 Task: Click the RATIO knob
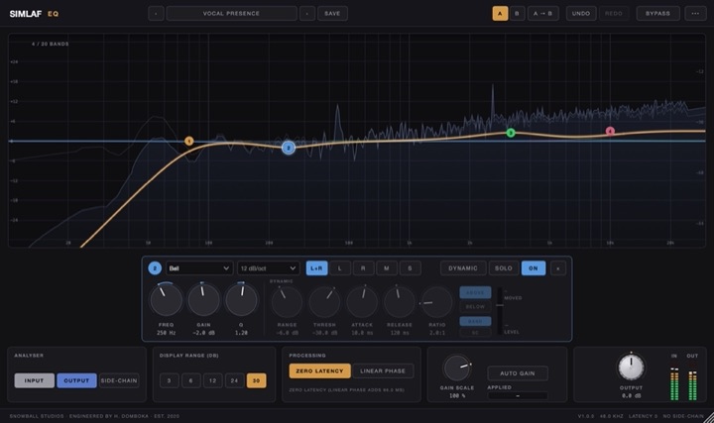(x=436, y=301)
